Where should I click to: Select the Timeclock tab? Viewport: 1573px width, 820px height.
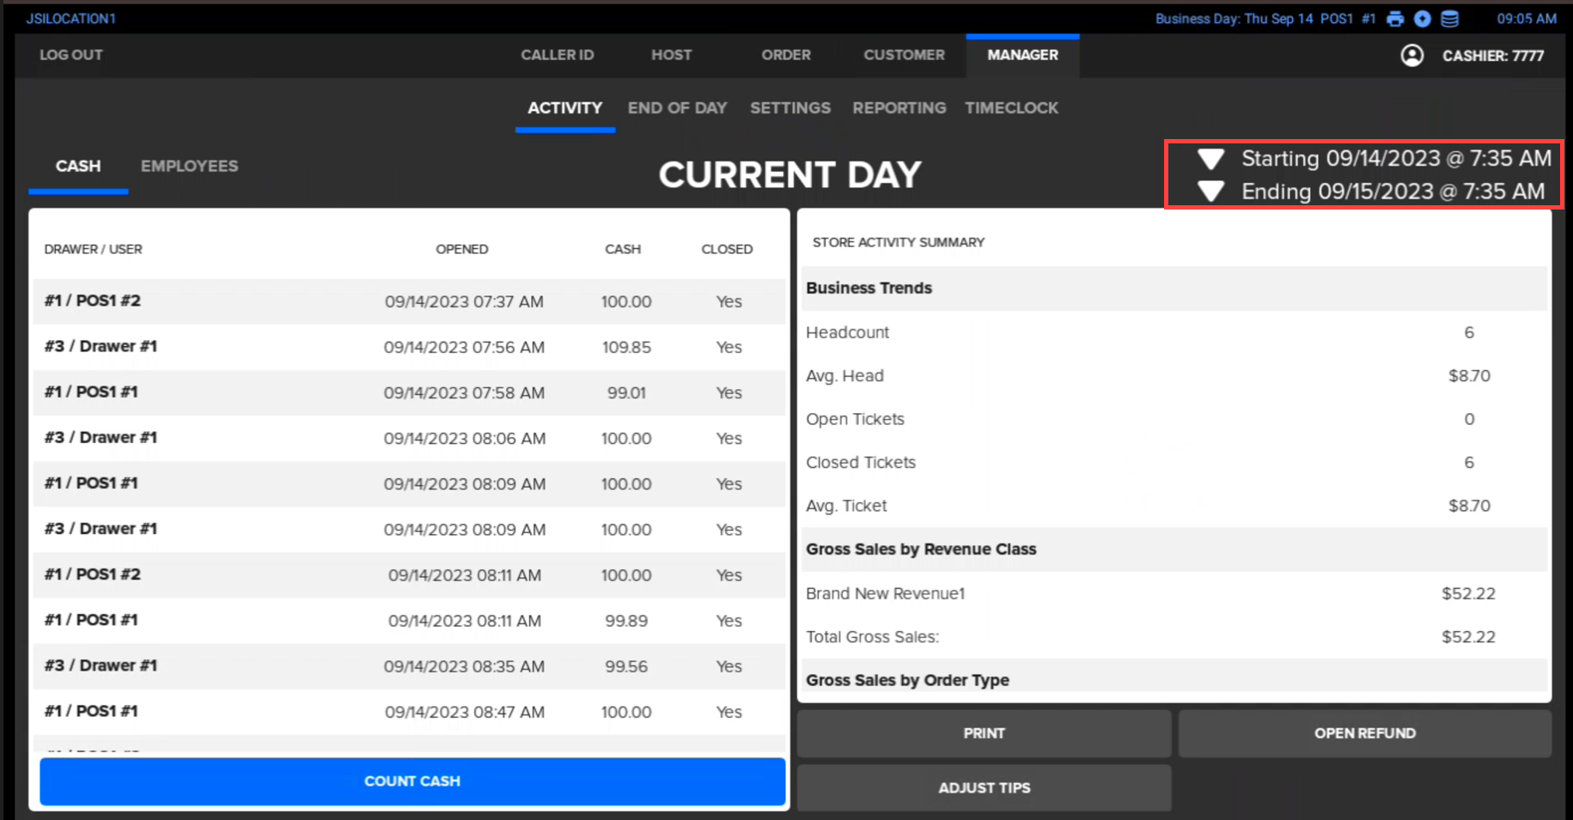pos(1011,108)
